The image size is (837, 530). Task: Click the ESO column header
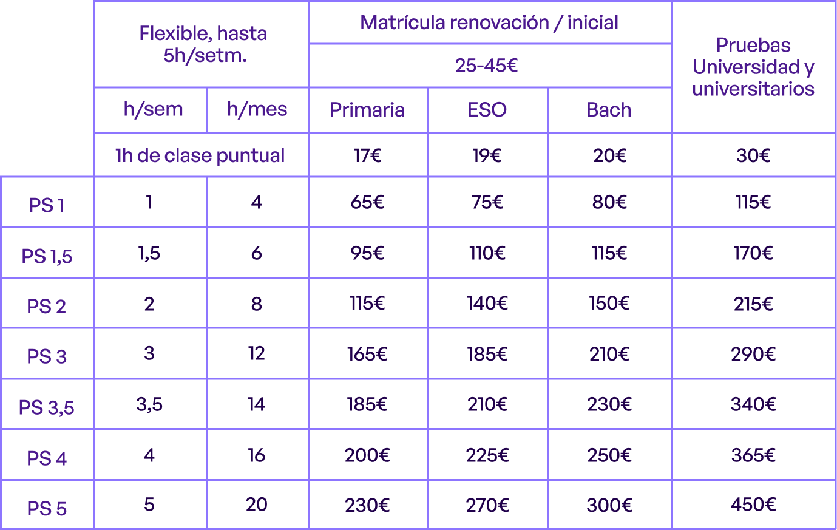[x=487, y=110]
